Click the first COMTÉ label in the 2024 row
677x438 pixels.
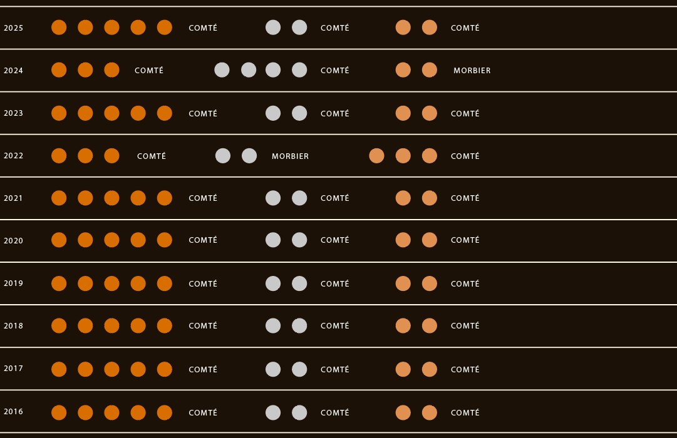149,70
